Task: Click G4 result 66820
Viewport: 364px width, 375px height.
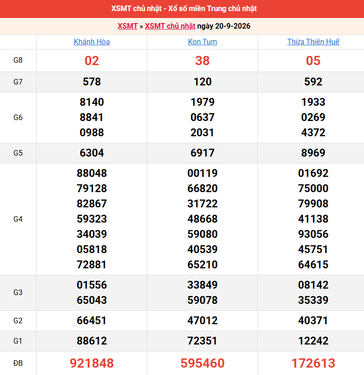Action: tap(203, 189)
